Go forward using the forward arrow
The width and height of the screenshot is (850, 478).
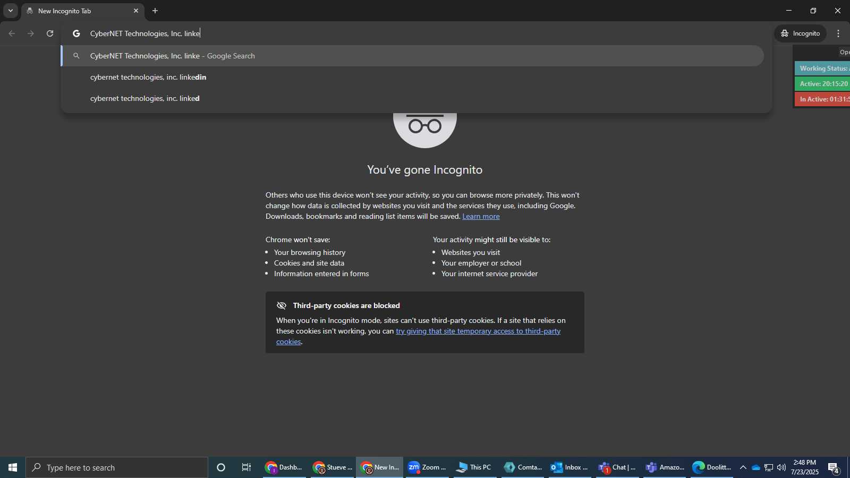click(x=31, y=33)
